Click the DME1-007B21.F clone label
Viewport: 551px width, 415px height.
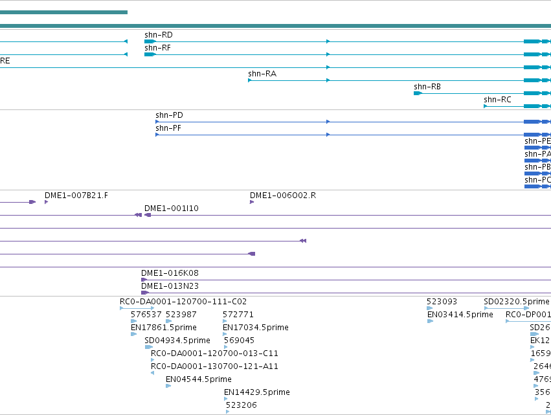pyautogui.click(x=76, y=196)
